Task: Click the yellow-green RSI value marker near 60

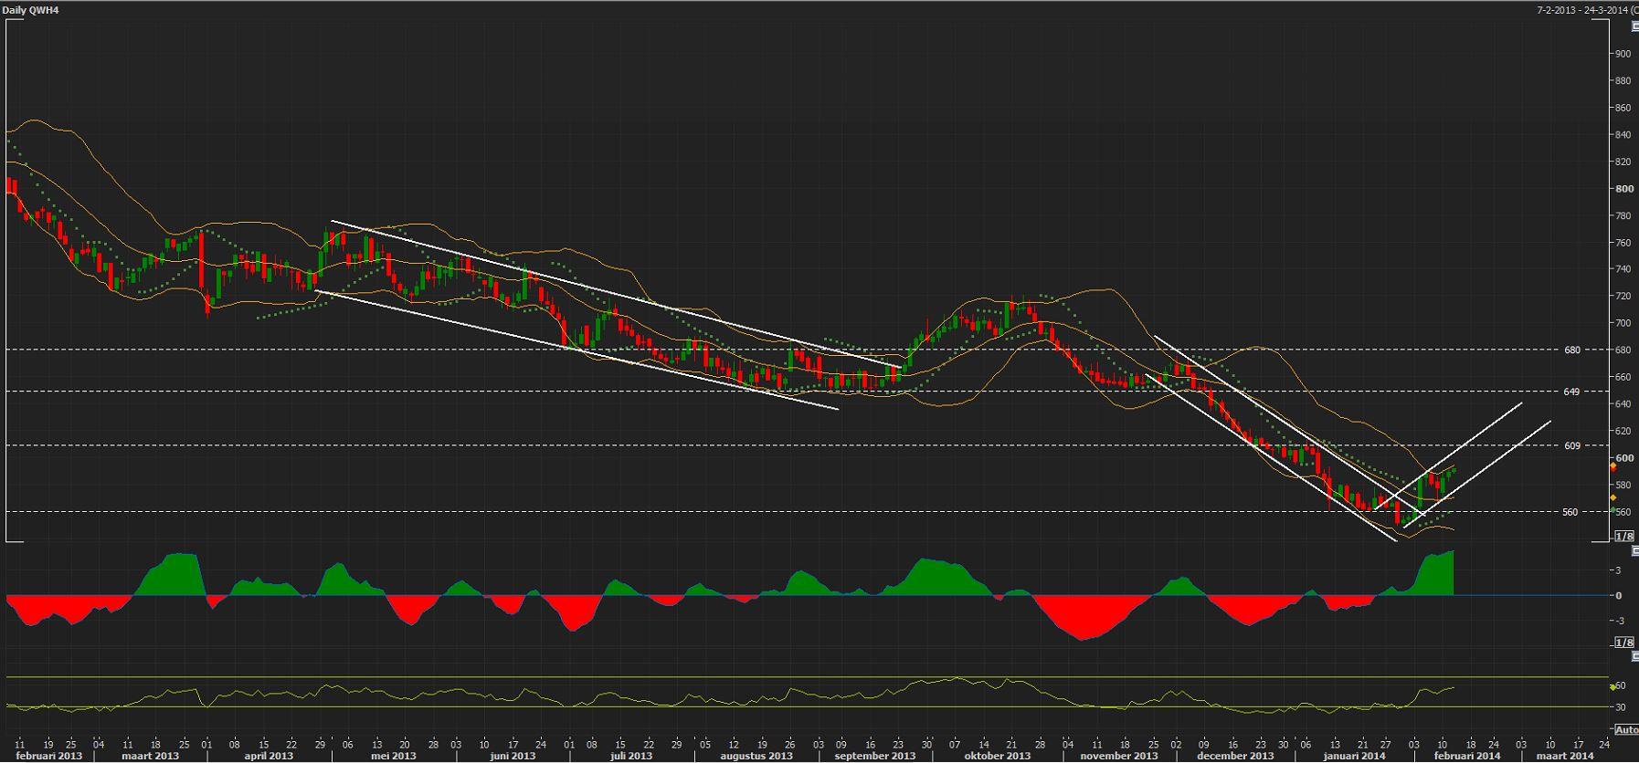Action: point(1613,686)
